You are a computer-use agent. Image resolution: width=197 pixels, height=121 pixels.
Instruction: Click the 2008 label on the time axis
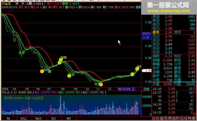[x=5, y=89]
